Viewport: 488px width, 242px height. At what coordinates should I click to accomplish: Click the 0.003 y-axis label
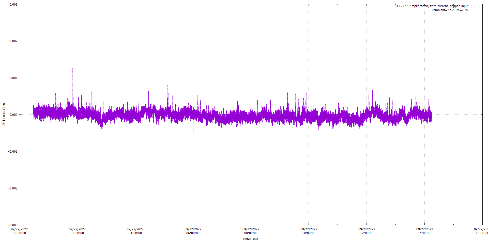[13, 5]
